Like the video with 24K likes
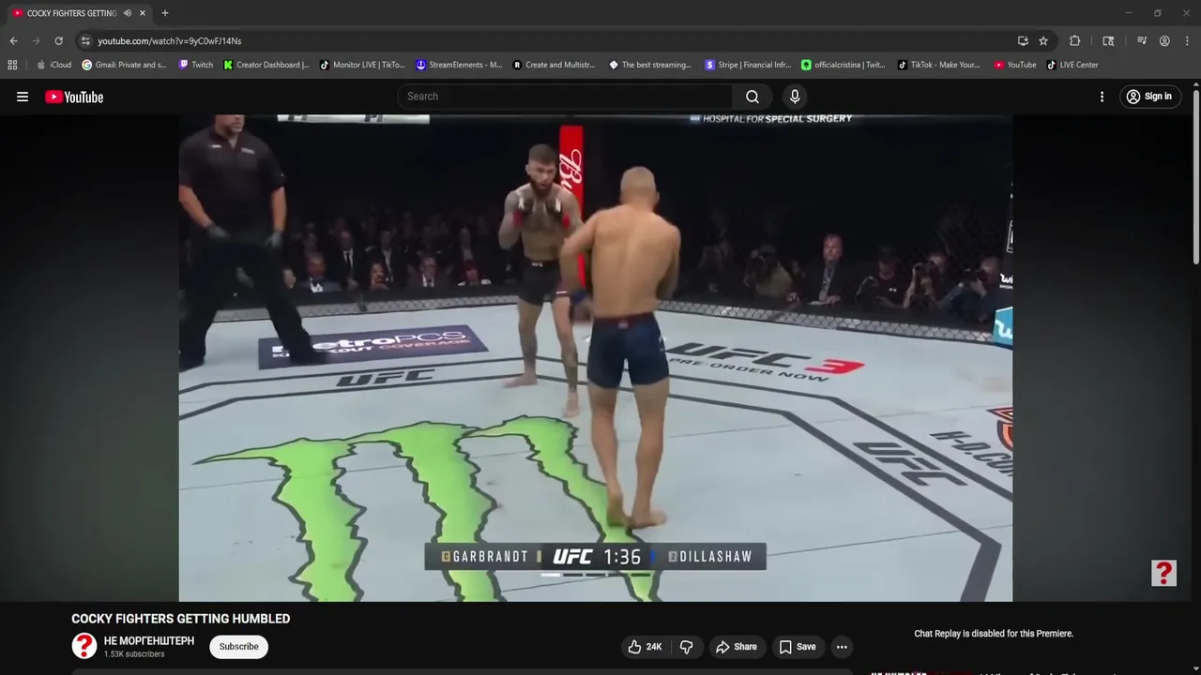This screenshot has height=675, width=1201. (646, 647)
